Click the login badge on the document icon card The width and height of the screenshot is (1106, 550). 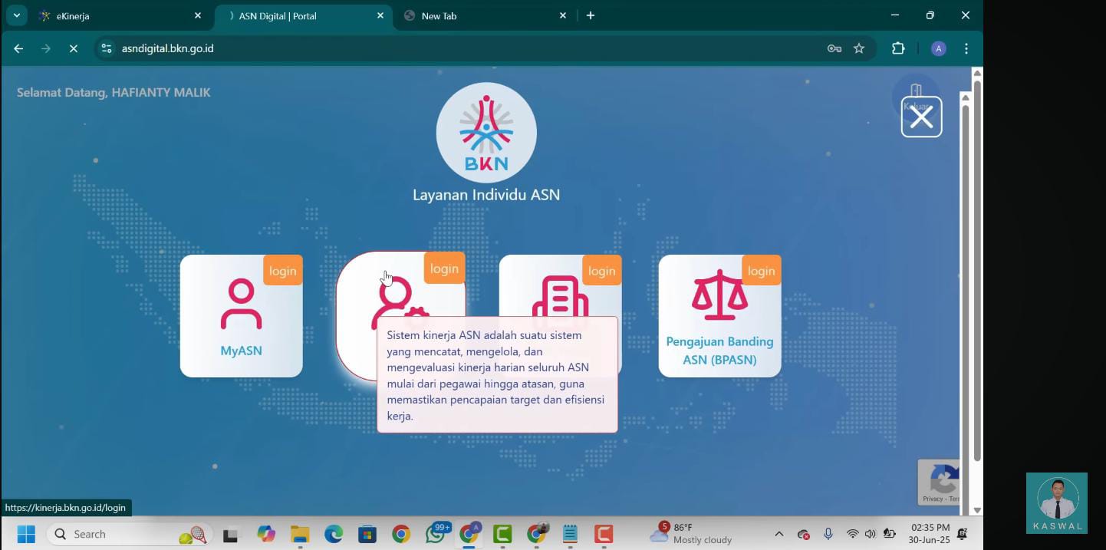click(602, 271)
